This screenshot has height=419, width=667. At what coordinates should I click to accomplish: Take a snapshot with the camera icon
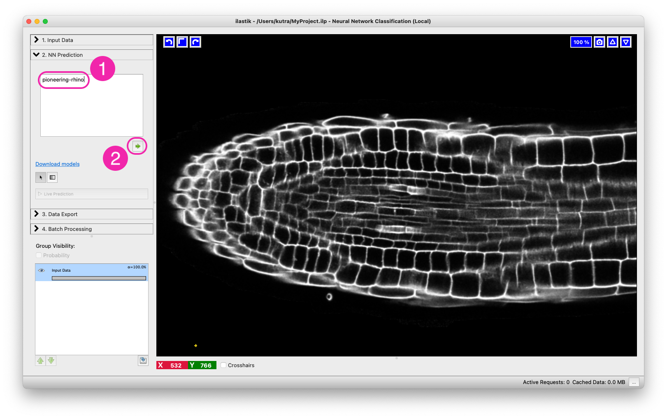(x=600, y=42)
